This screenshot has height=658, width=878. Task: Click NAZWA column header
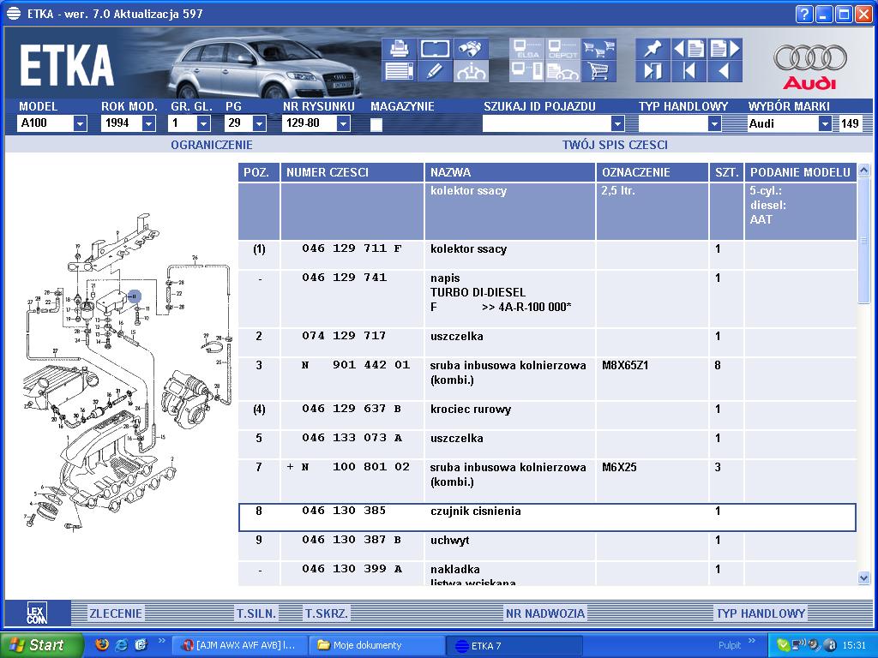coord(509,172)
